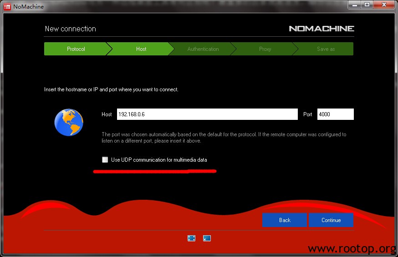Click the 'Port' label

[307, 114]
